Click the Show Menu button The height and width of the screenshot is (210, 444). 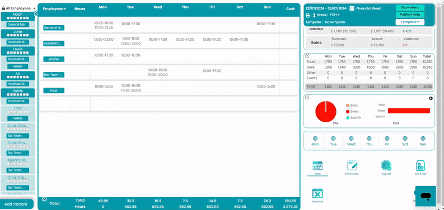(x=410, y=8)
